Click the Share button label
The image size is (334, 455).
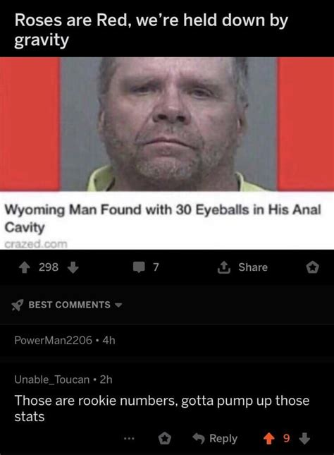pos(253,267)
